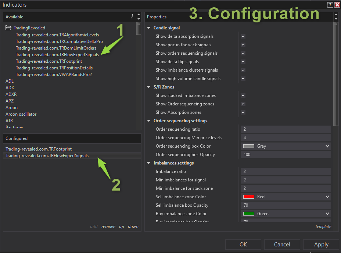
Task: Select TRFlowExpertSignals in Available list
Action: point(57,55)
